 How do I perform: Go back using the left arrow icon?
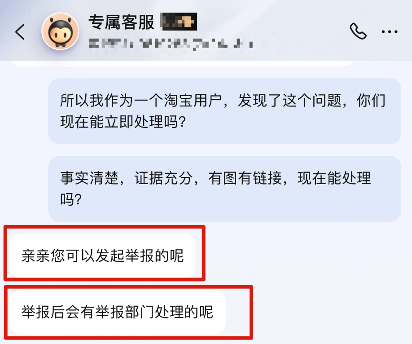[x=20, y=32]
